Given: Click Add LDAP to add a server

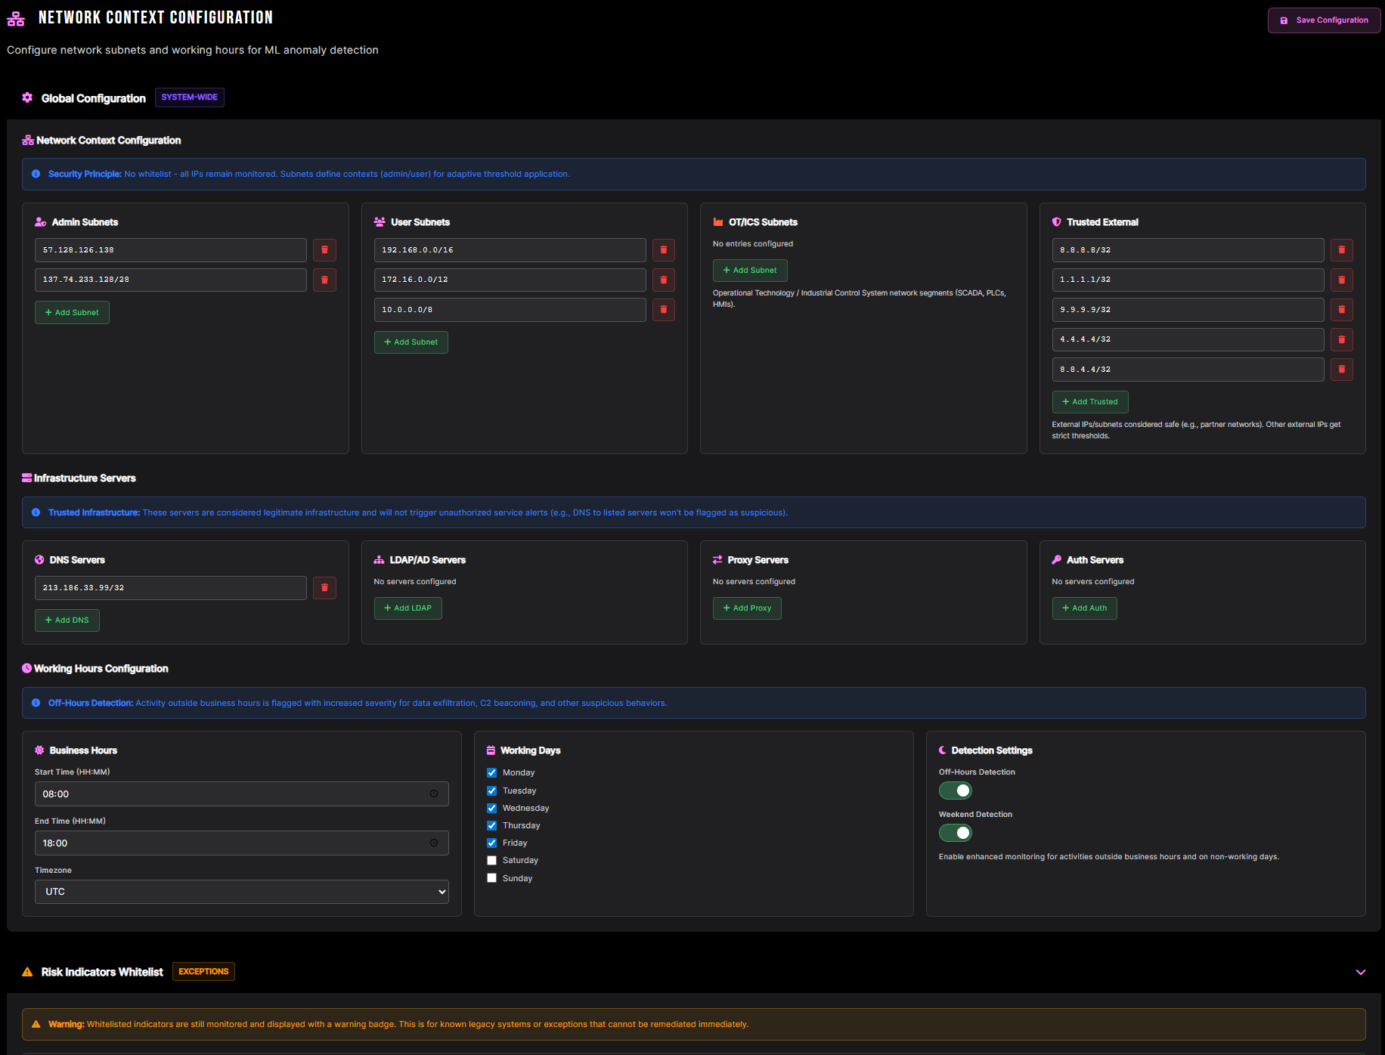Looking at the screenshot, I should 407,608.
